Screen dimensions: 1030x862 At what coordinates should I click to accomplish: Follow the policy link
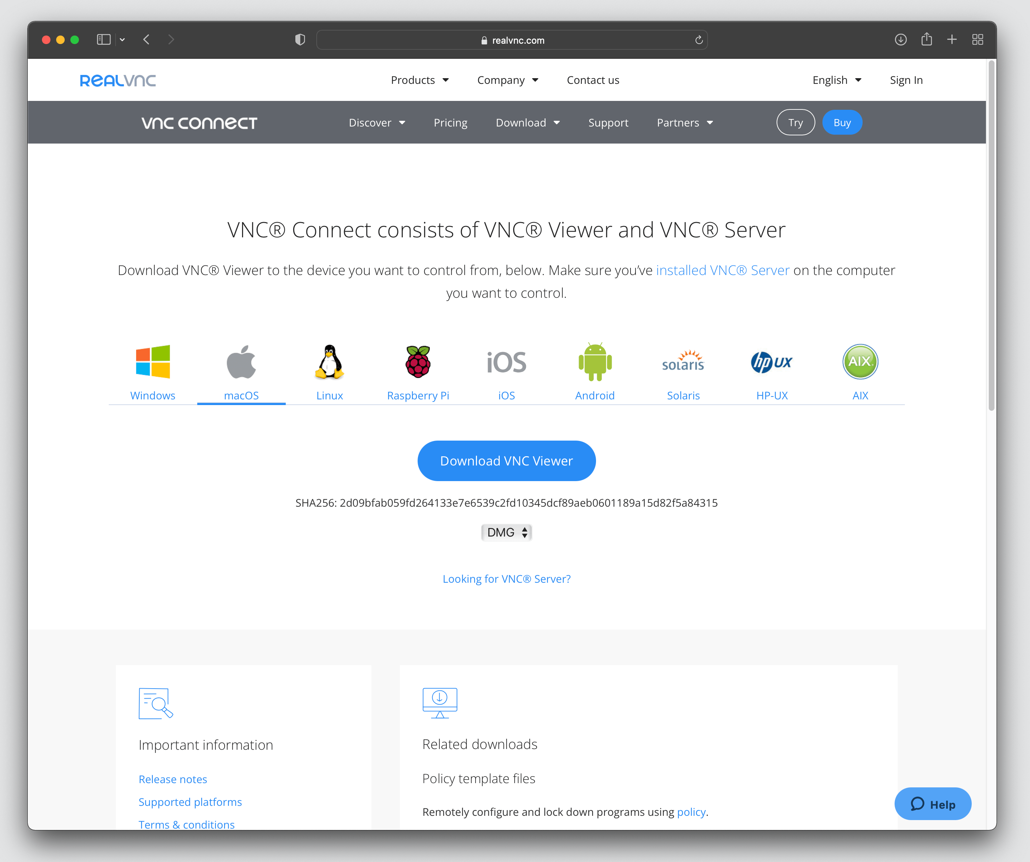tap(691, 812)
